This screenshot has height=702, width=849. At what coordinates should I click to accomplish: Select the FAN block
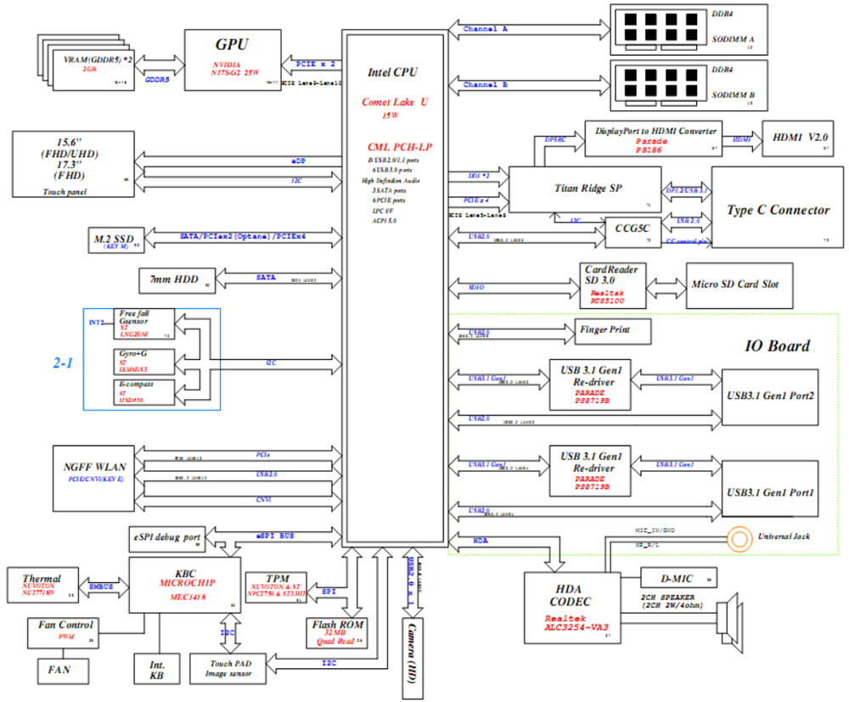[x=63, y=671]
